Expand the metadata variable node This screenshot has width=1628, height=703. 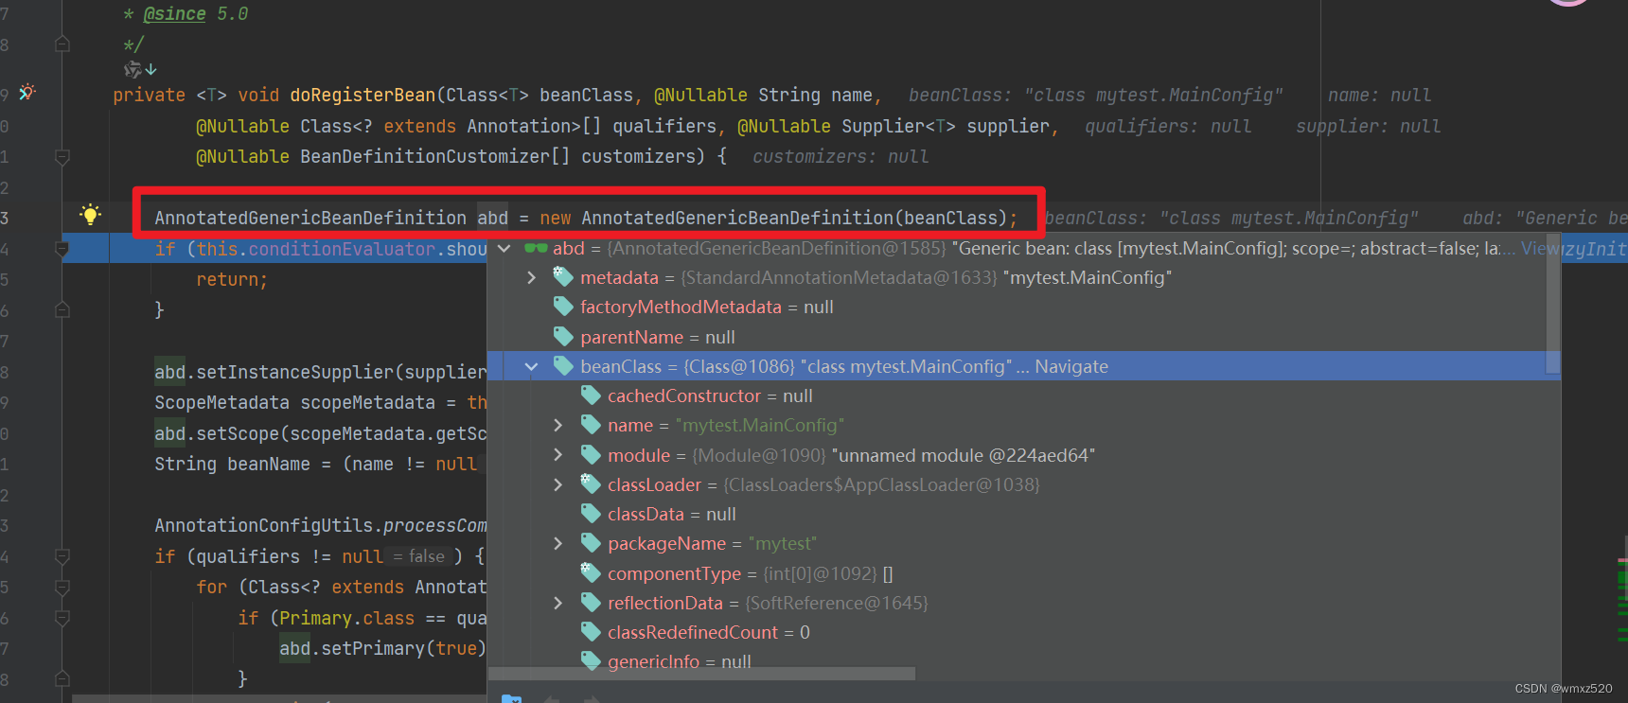tap(531, 277)
